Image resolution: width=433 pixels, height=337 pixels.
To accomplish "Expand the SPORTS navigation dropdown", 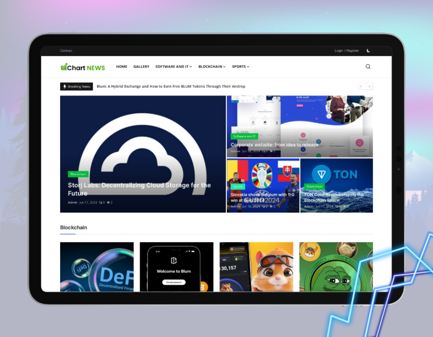I will point(241,67).
